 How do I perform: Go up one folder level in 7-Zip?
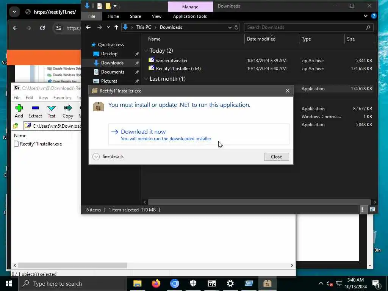16,126
